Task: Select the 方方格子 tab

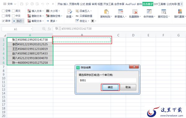Action: click(x=148, y=4)
